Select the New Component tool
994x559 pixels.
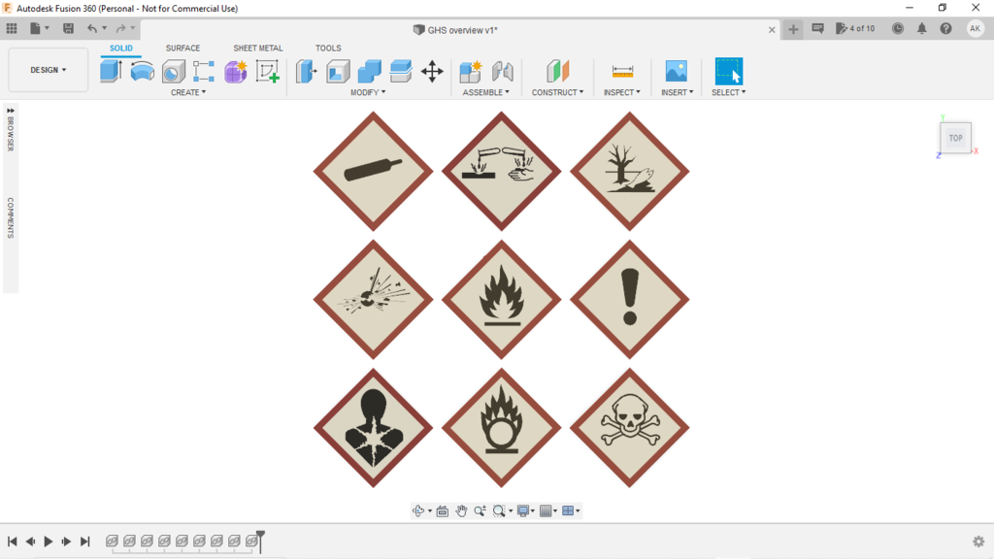point(471,72)
